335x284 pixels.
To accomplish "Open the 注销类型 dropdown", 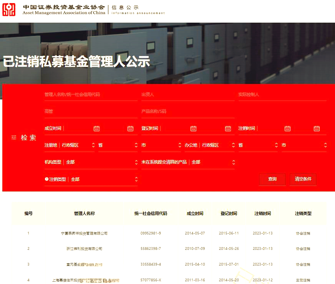I will pyautogui.click(x=136, y=179).
